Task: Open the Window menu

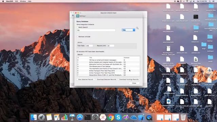Action: [x=23, y=1]
